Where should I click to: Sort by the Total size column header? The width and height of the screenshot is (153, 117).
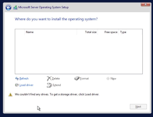point(87,32)
